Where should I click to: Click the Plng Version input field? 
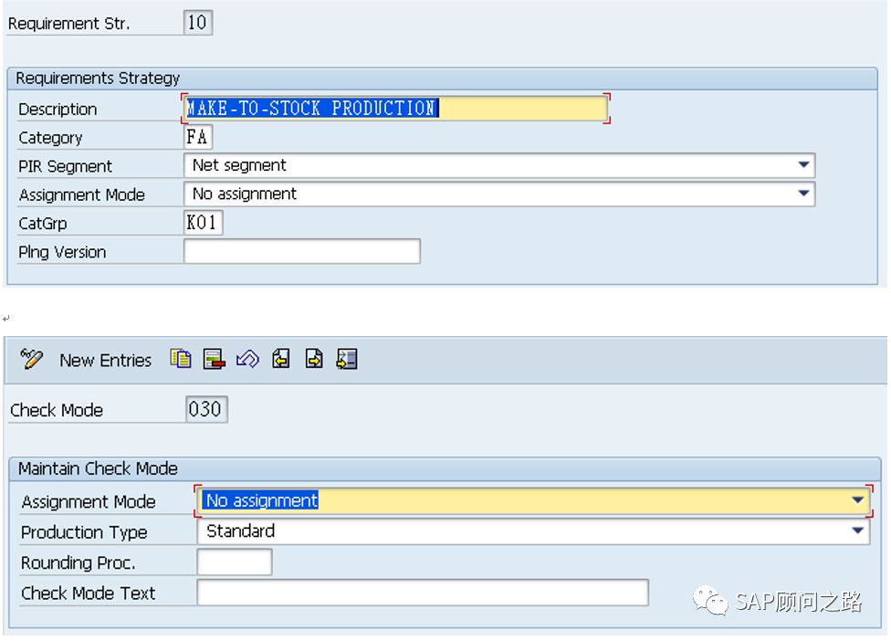[x=302, y=251]
